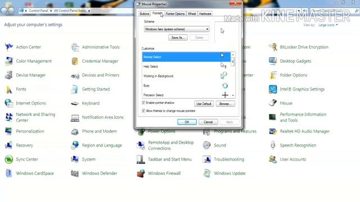Open Windows Firewall icon
This screenshot has height=202, width=360.
pyautogui.click(x=141, y=173)
